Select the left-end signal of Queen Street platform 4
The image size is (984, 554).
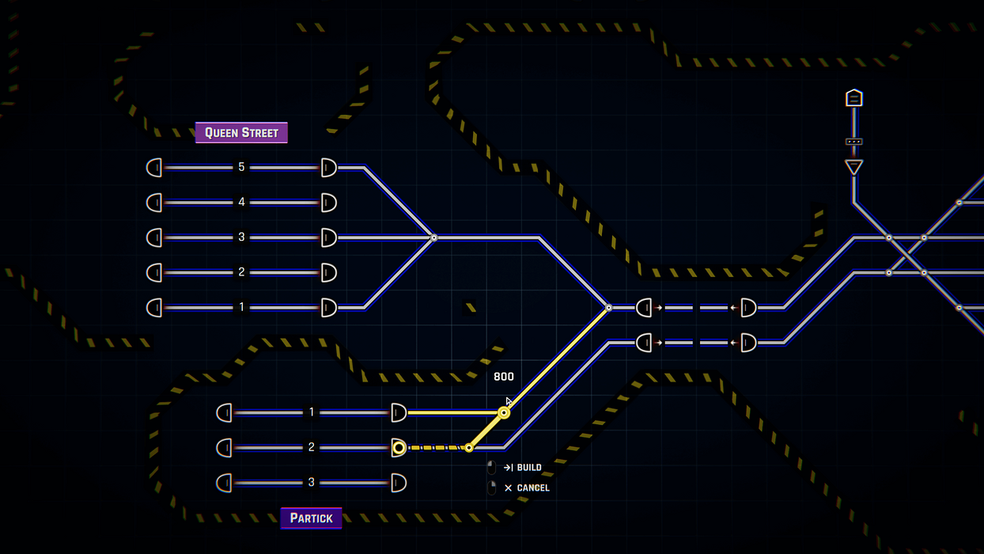pos(153,203)
